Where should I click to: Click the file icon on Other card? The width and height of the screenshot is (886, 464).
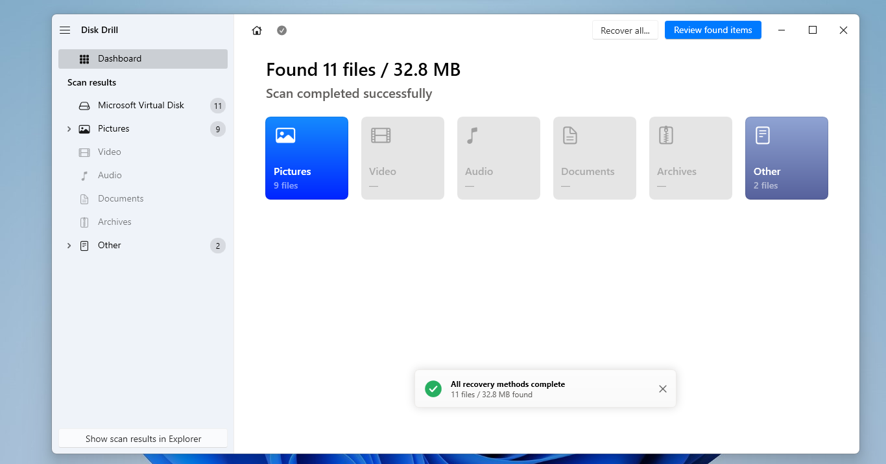click(762, 135)
